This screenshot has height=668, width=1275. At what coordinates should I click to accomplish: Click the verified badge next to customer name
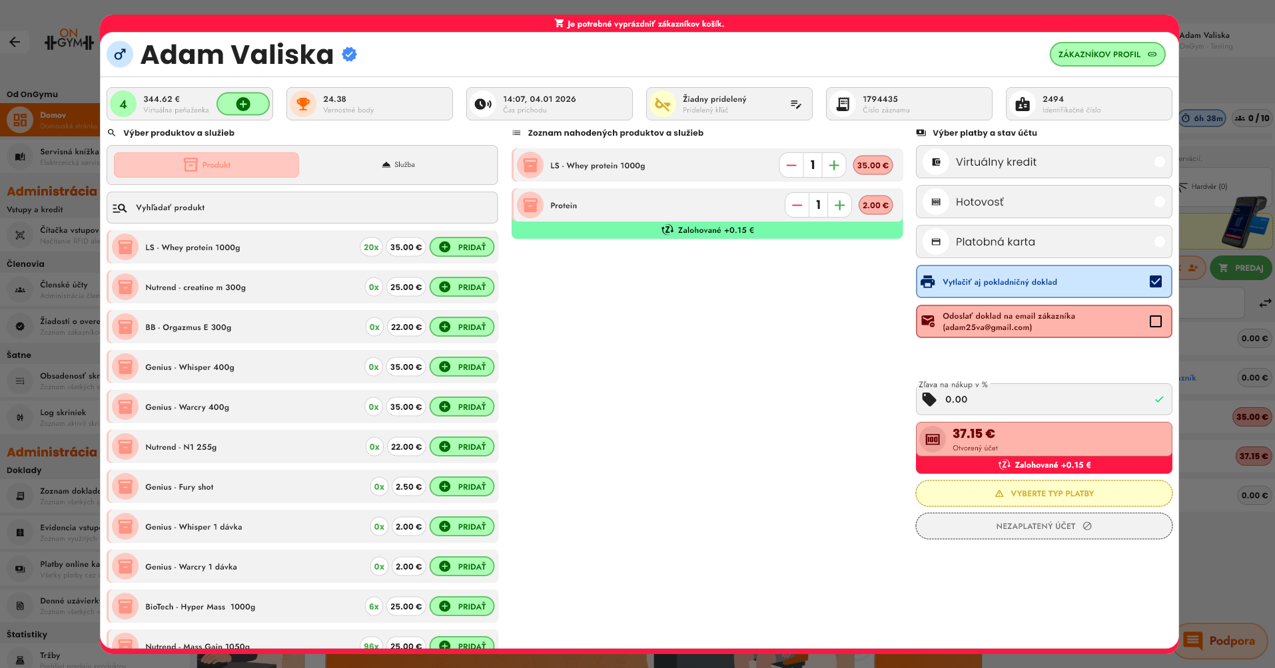point(349,55)
